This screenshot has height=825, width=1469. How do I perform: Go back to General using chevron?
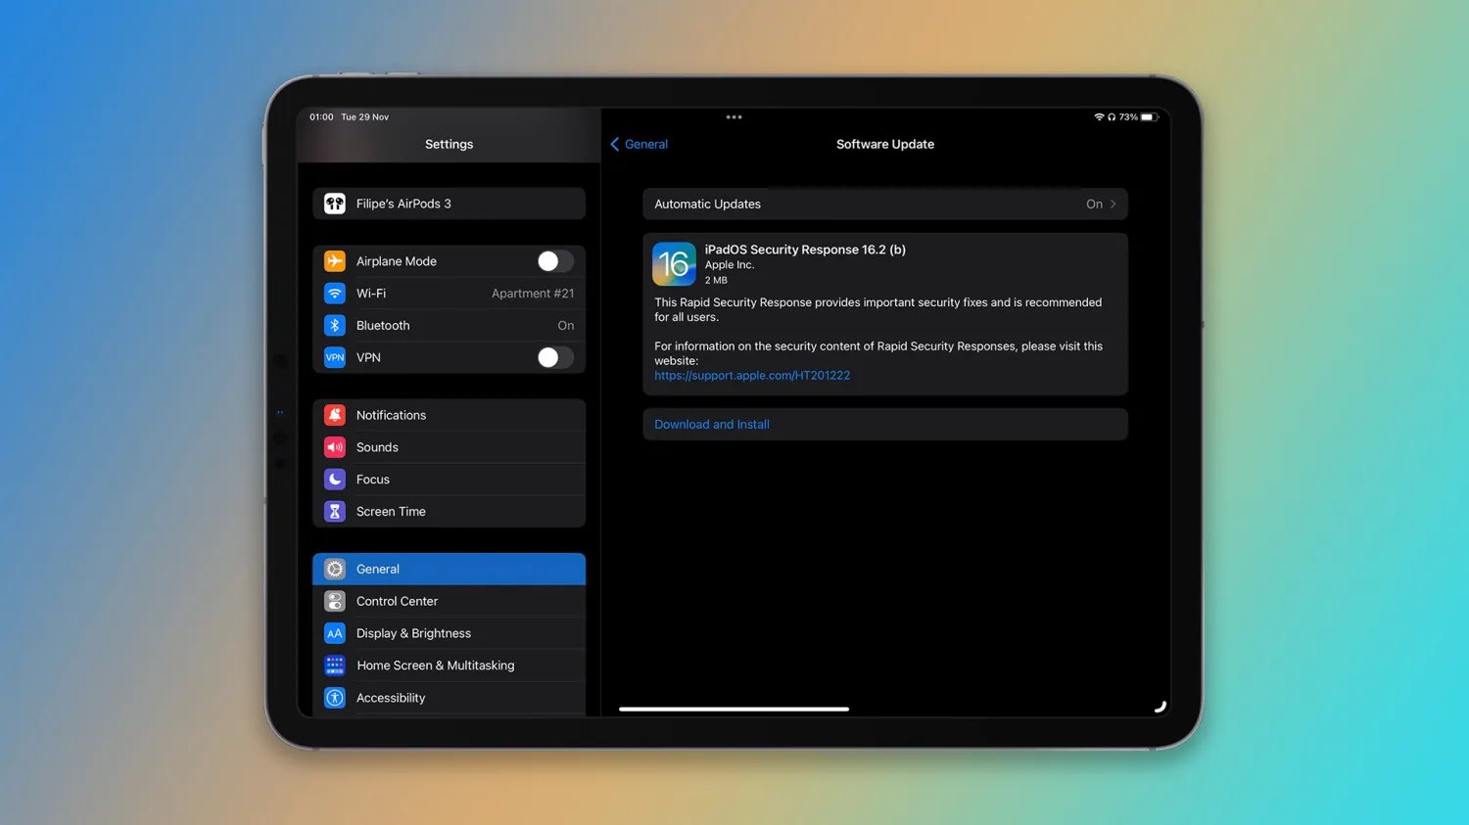pos(615,145)
